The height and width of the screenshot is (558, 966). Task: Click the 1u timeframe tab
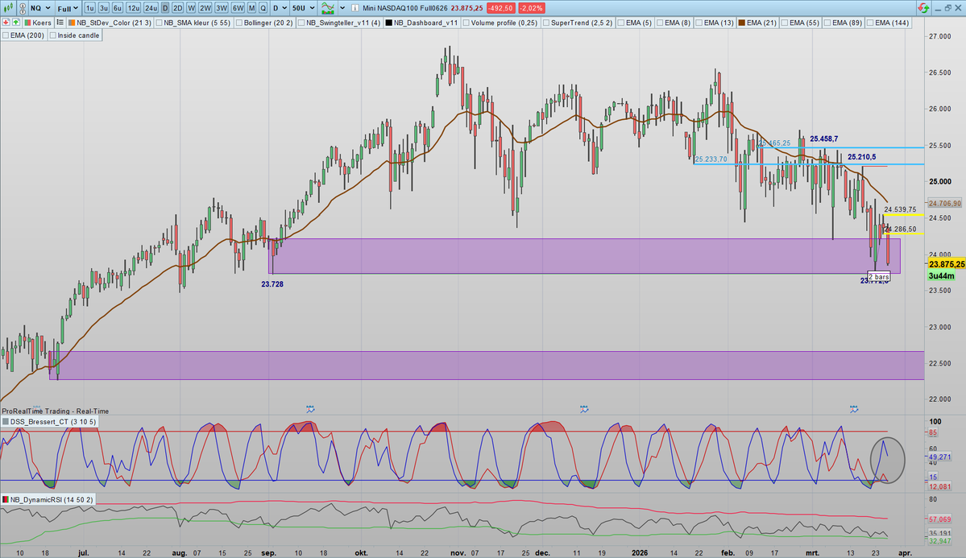[x=89, y=7]
